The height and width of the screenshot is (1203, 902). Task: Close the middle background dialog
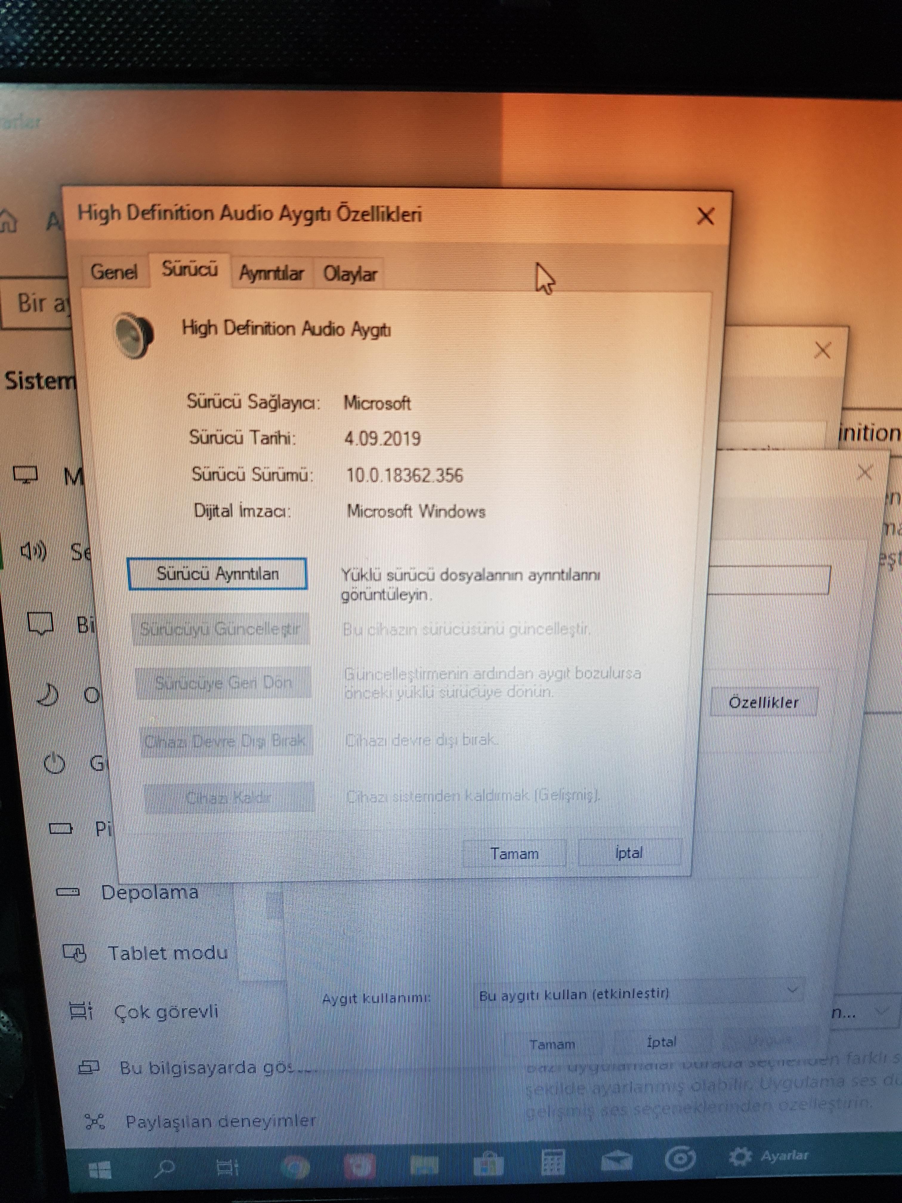823,350
